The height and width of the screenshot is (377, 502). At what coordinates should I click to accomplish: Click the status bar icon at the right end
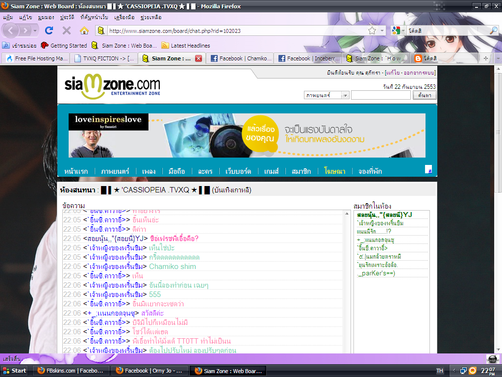(492, 359)
